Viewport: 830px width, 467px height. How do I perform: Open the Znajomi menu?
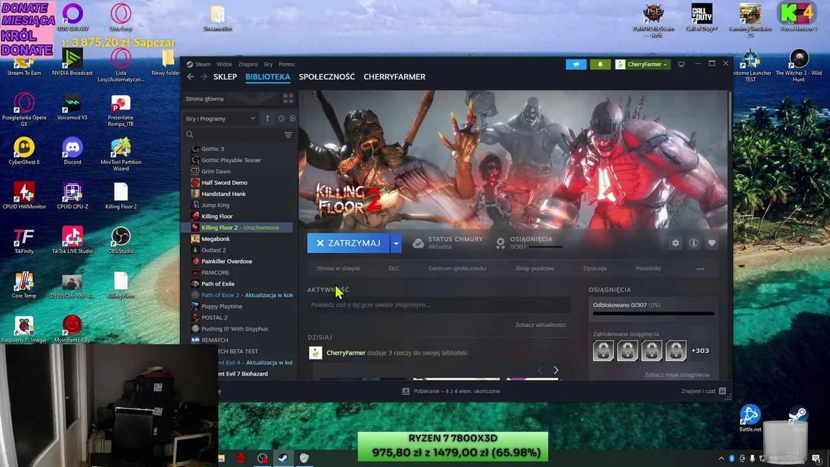[x=248, y=64]
